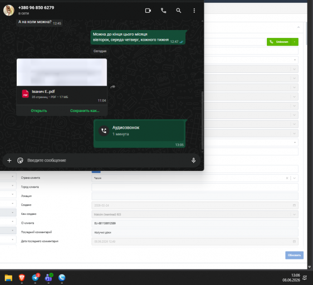Click the message А на коли можна?

click(x=35, y=22)
